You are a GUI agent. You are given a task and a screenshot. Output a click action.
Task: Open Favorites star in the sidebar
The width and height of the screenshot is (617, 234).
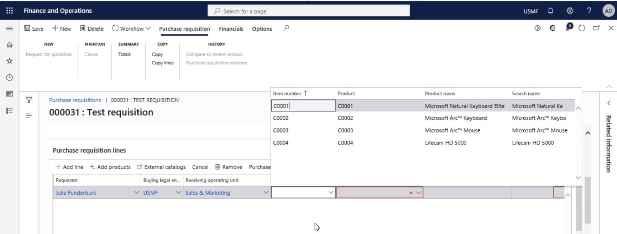point(9,61)
